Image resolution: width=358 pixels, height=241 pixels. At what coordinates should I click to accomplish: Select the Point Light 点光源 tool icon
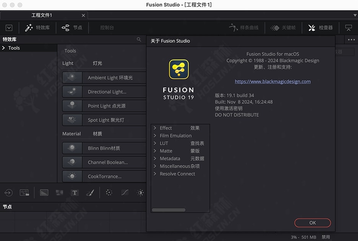[x=72, y=106]
